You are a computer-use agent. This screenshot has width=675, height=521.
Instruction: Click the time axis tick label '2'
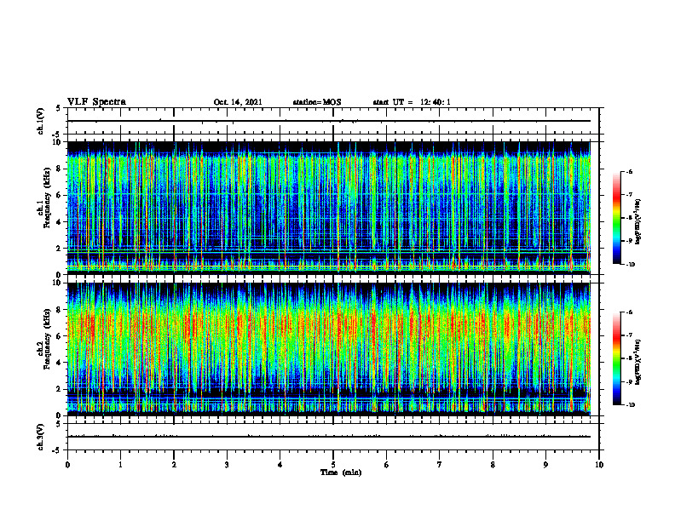(x=174, y=465)
